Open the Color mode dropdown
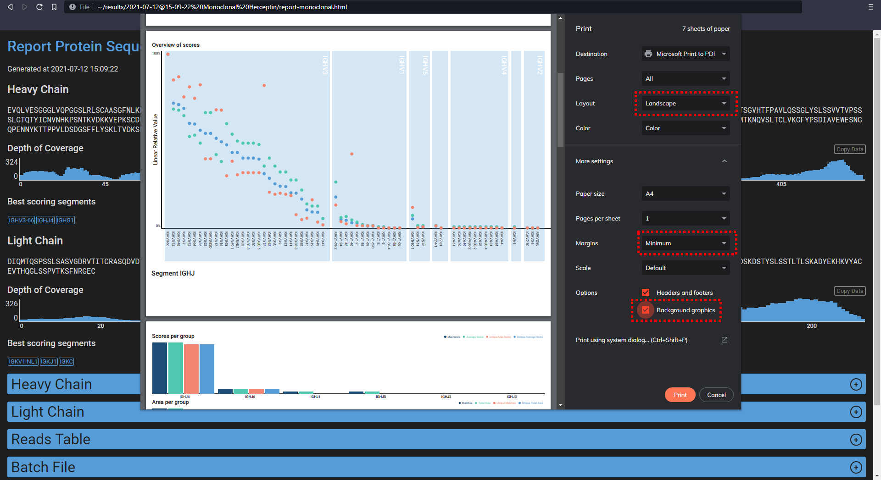Screen dimensions: 881x480 click(686, 128)
